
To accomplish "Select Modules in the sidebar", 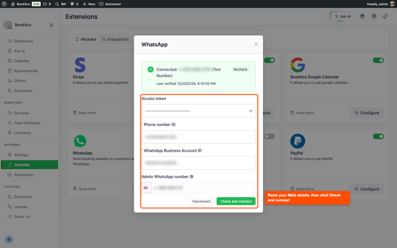I will (x=29, y=165).
